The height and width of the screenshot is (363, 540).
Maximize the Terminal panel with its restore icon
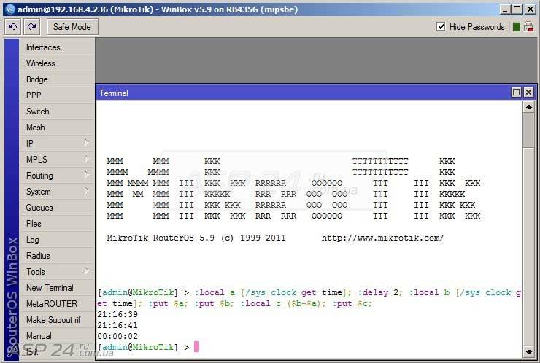tap(516, 93)
